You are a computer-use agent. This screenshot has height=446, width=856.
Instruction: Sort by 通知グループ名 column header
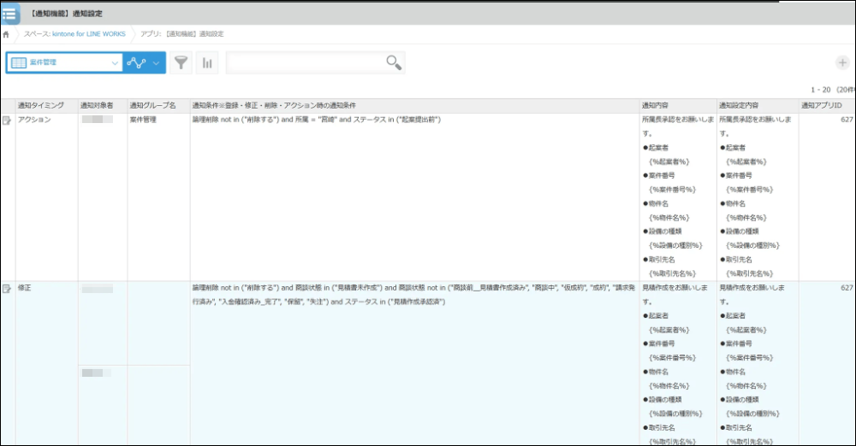tap(152, 105)
